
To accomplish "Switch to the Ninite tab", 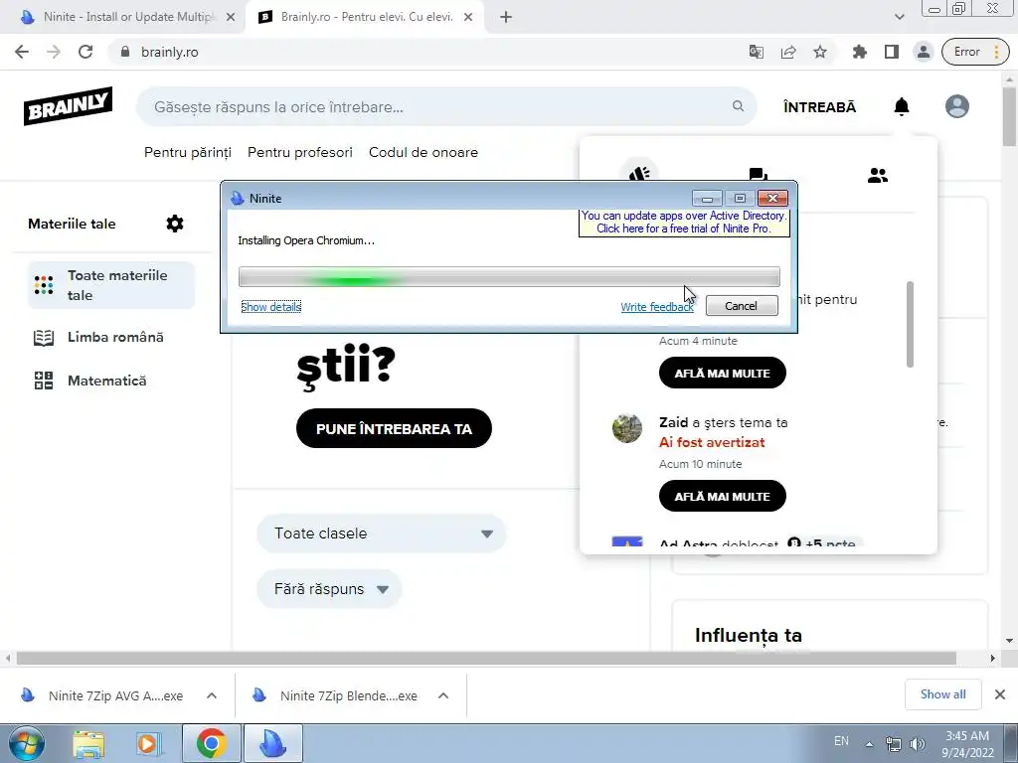I will coord(123,18).
